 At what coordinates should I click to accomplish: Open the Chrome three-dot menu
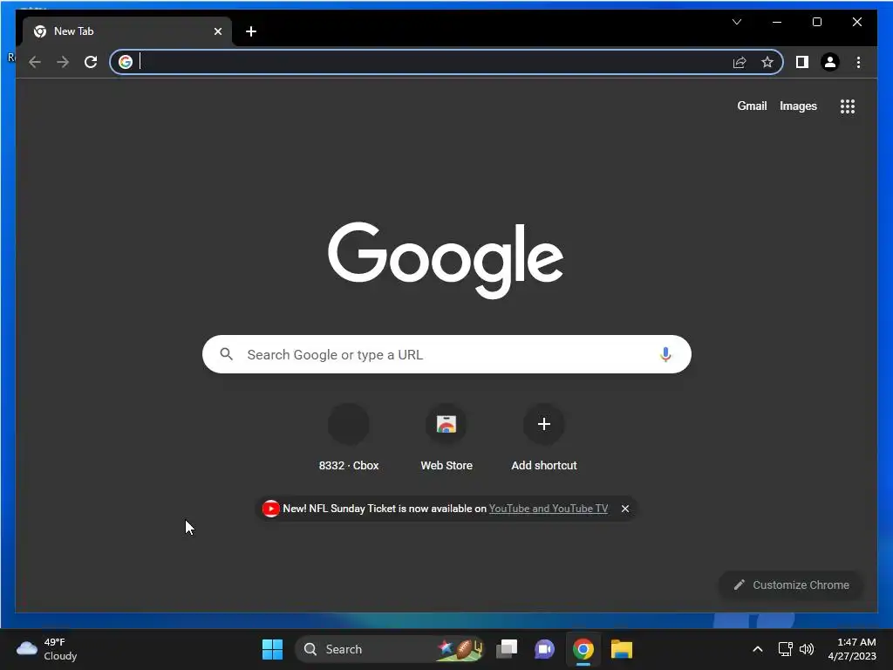point(858,62)
